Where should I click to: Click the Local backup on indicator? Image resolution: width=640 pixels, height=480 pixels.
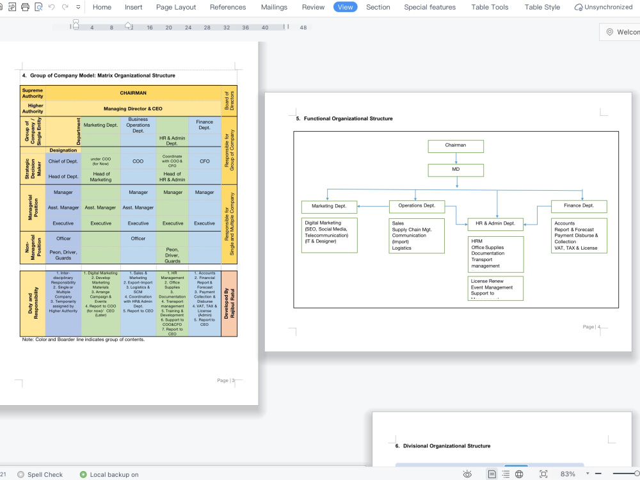(109, 474)
